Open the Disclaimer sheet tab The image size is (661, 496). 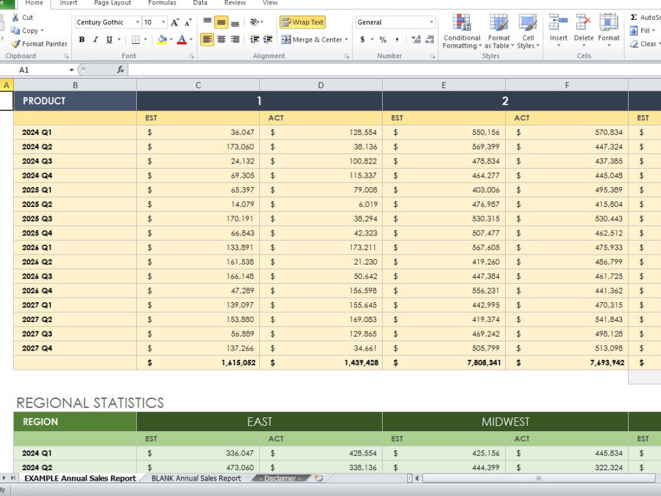click(x=280, y=478)
